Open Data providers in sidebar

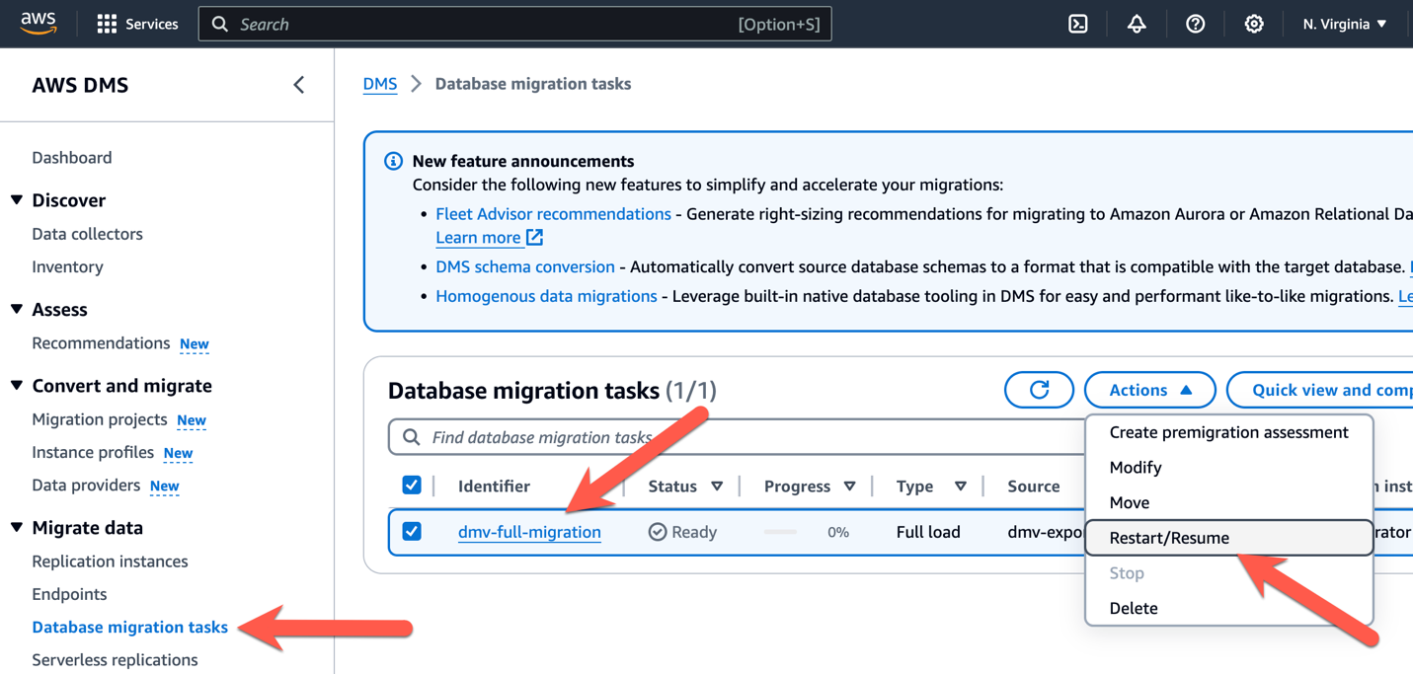pos(86,486)
